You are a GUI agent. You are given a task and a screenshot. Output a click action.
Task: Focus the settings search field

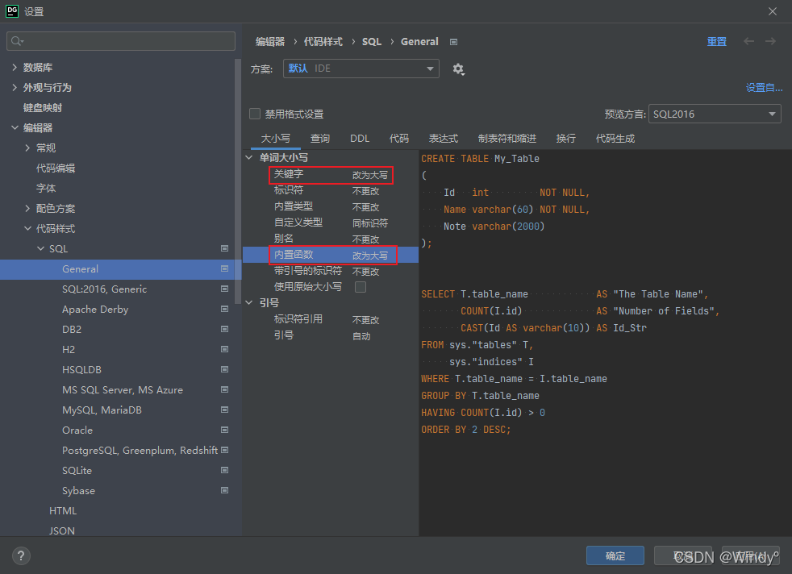[x=121, y=41]
